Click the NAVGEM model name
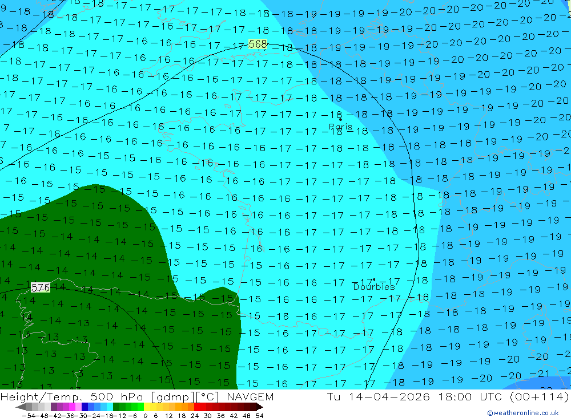 (x=250, y=397)
